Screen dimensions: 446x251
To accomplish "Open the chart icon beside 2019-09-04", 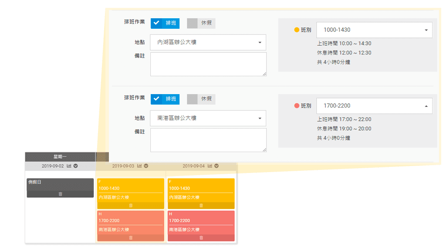I will (209, 166).
